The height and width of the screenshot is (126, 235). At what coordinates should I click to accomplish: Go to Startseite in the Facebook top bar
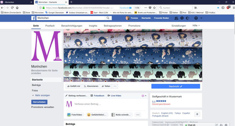(146, 18)
